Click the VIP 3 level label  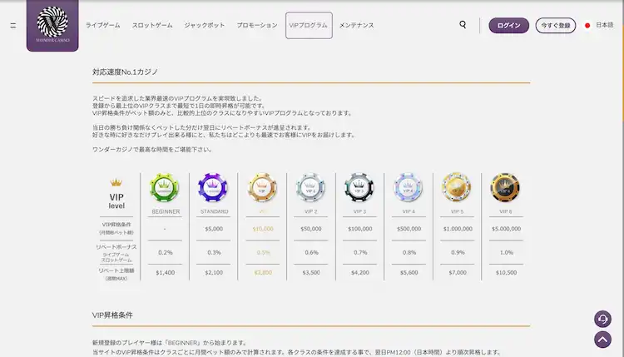click(359, 211)
